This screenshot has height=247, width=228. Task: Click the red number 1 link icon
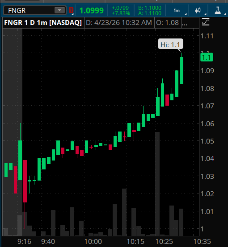click(x=71, y=10)
